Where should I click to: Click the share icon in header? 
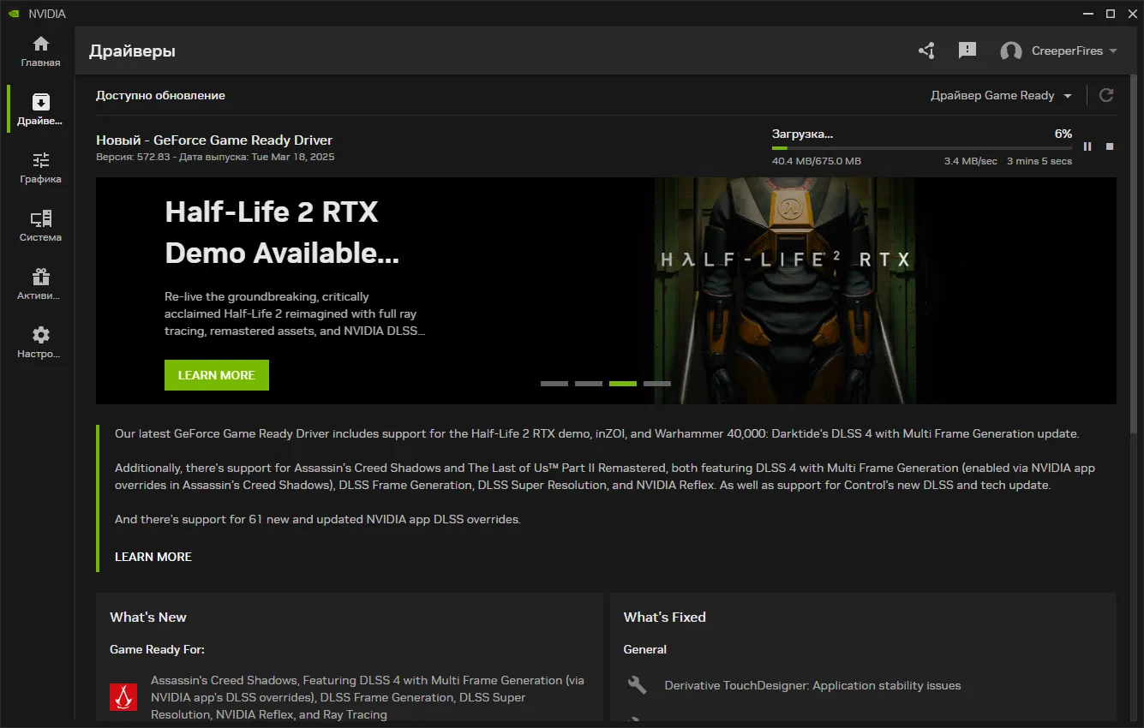[926, 51]
